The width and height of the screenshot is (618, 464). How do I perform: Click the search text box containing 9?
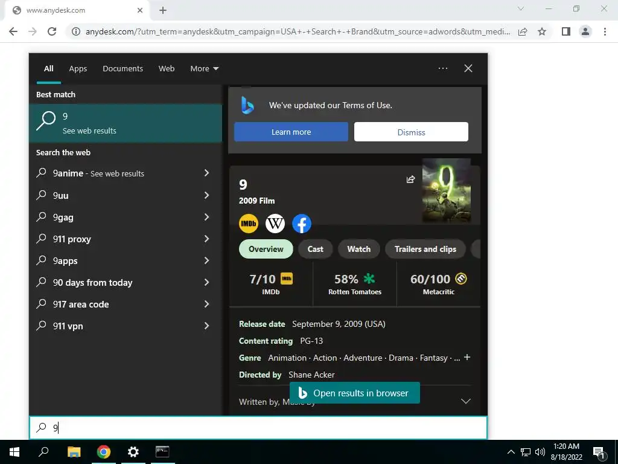258,428
